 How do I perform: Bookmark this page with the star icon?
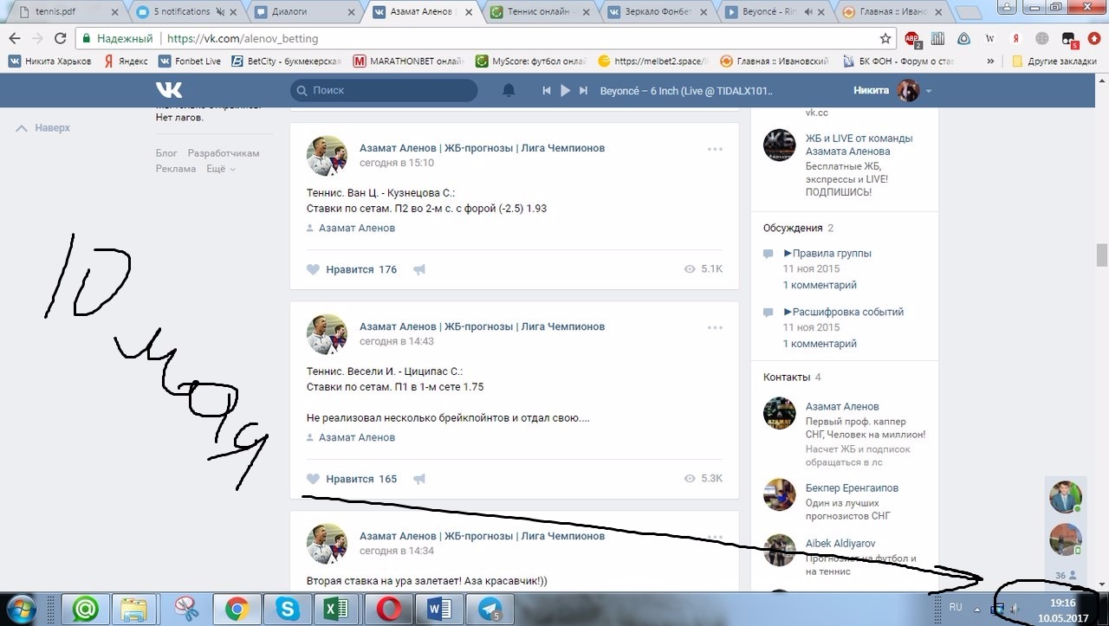tap(885, 38)
